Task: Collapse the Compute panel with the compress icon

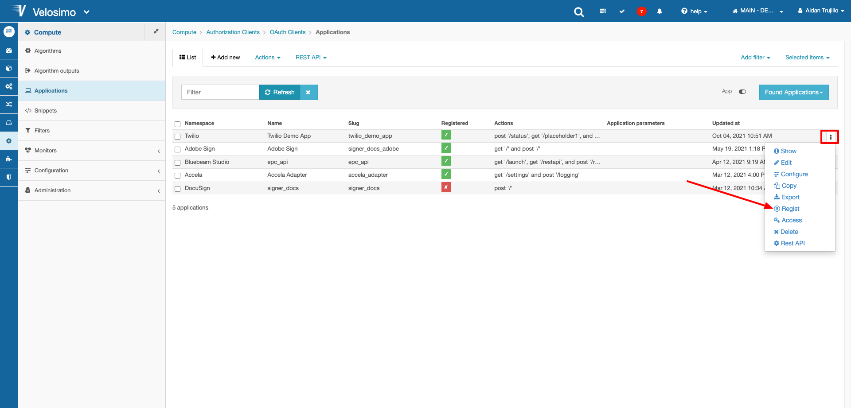Action: click(x=156, y=31)
